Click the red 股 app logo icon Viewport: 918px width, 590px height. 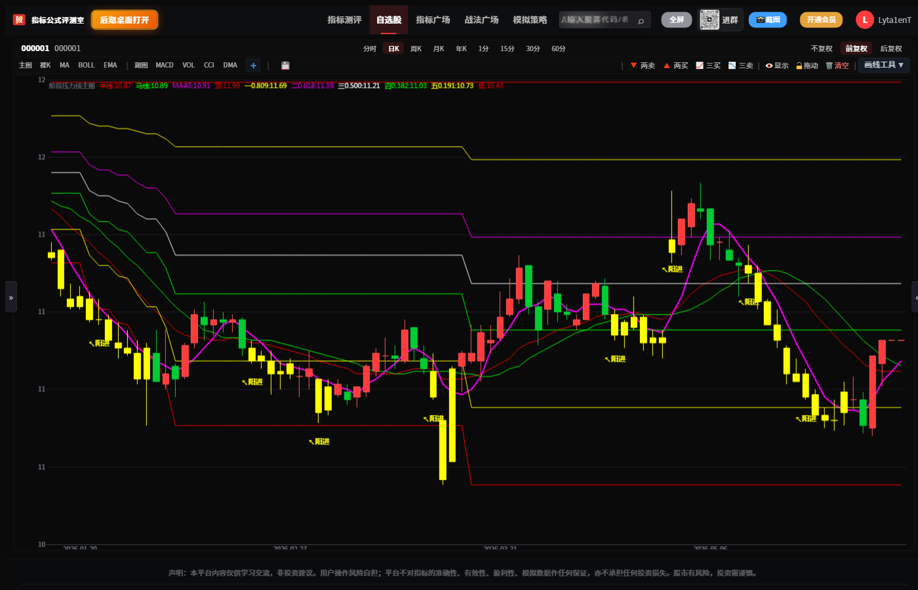[x=19, y=20]
